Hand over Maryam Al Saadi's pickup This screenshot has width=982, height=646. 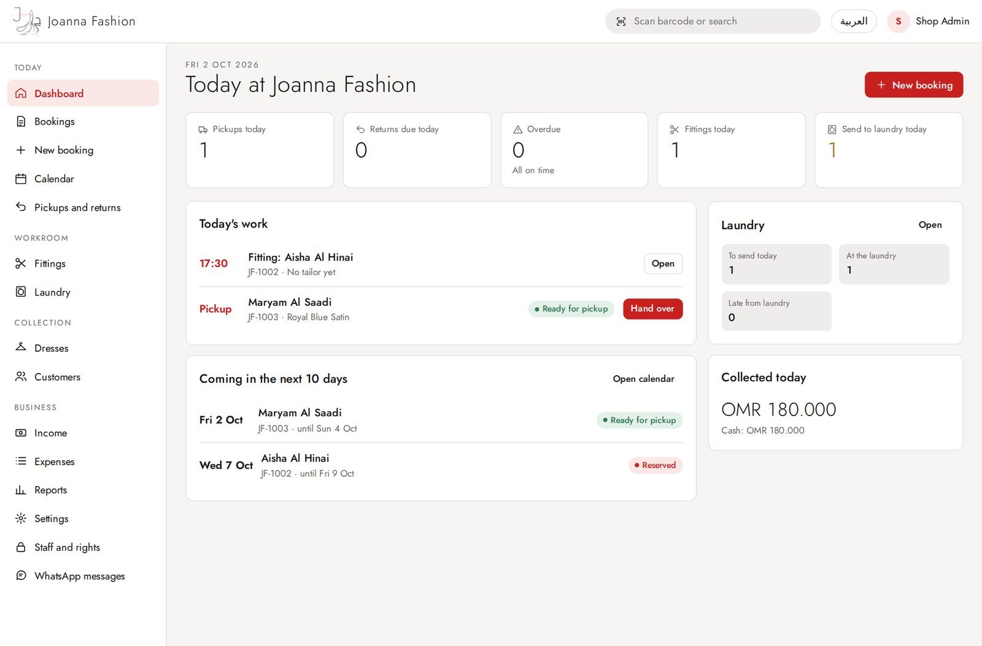coord(652,309)
